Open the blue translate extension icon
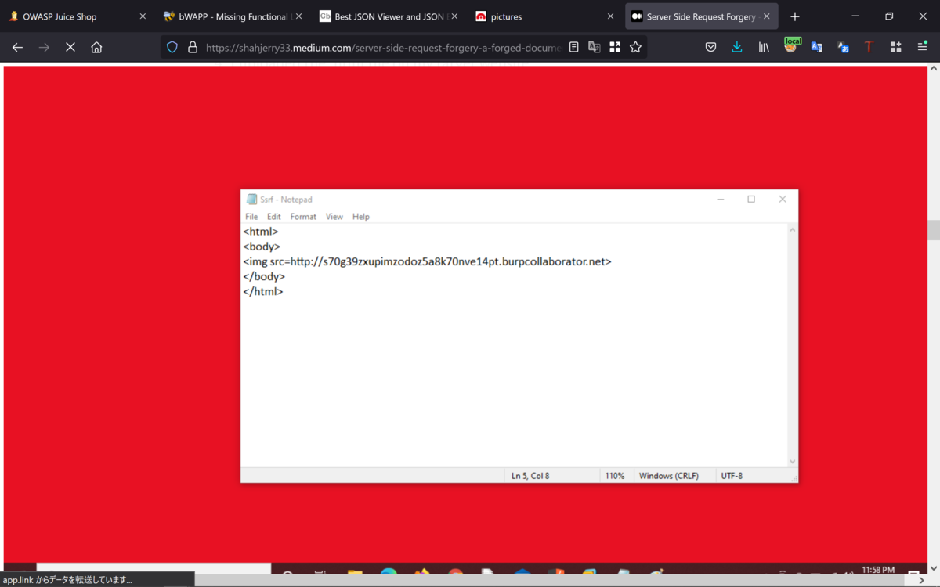The width and height of the screenshot is (940, 587). pyautogui.click(x=816, y=48)
